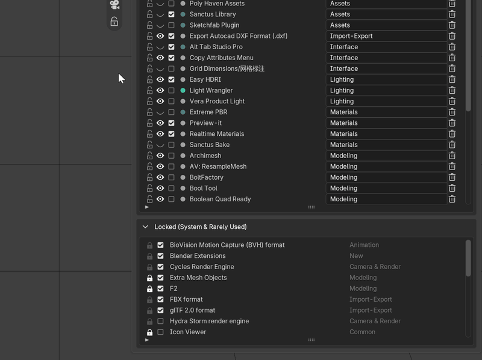Click the green status dot for Light Wrangler
This screenshot has height=360, width=482.
click(183, 91)
